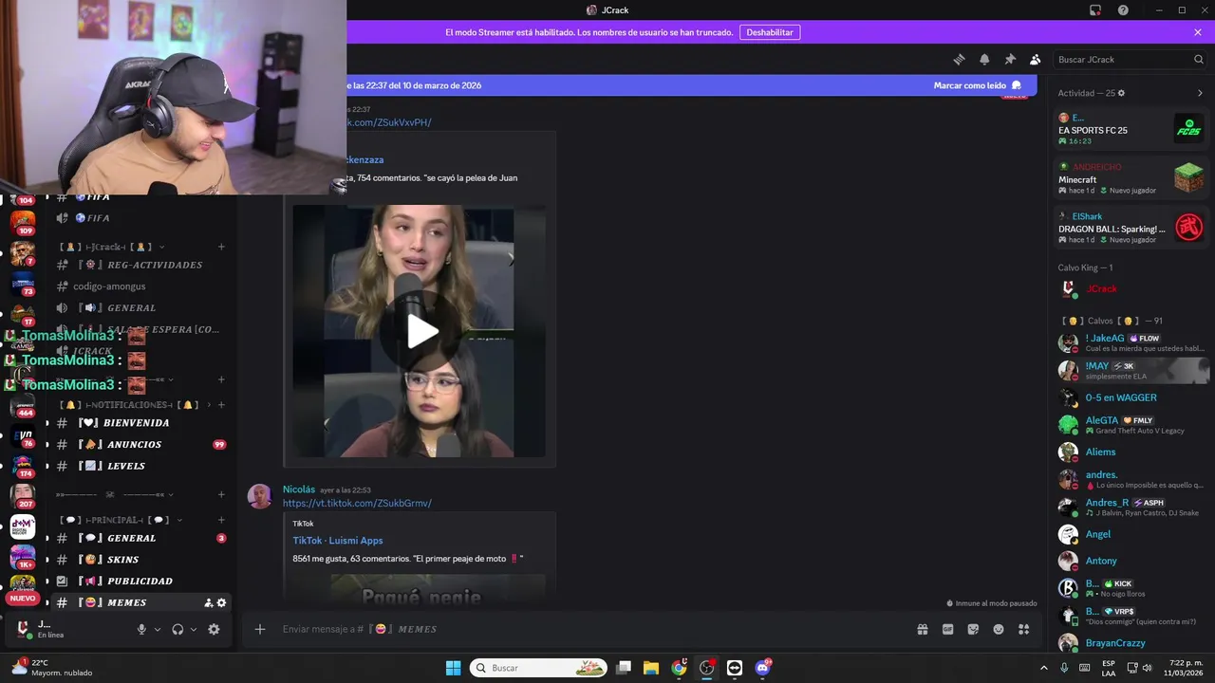The width and height of the screenshot is (1215, 683).
Task: Open GENERAL channel under PRINCIPAL
Action: tap(140, 538)
